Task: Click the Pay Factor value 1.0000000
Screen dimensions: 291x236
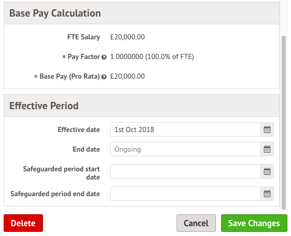Action: [127, 56]
